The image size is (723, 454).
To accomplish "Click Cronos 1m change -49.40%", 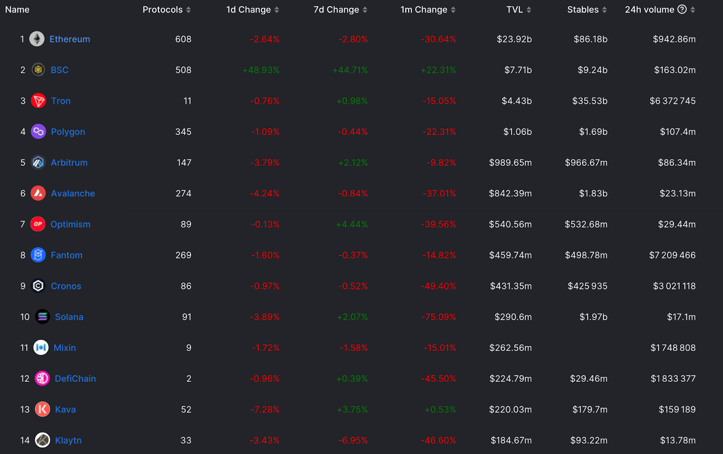I will (x=438, y=286).
